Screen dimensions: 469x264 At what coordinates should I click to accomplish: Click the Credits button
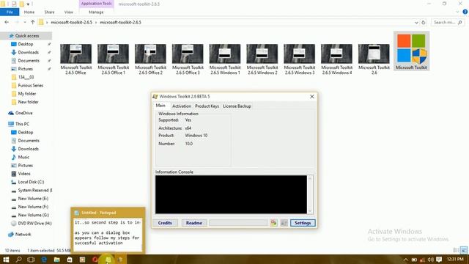point(165,223)
